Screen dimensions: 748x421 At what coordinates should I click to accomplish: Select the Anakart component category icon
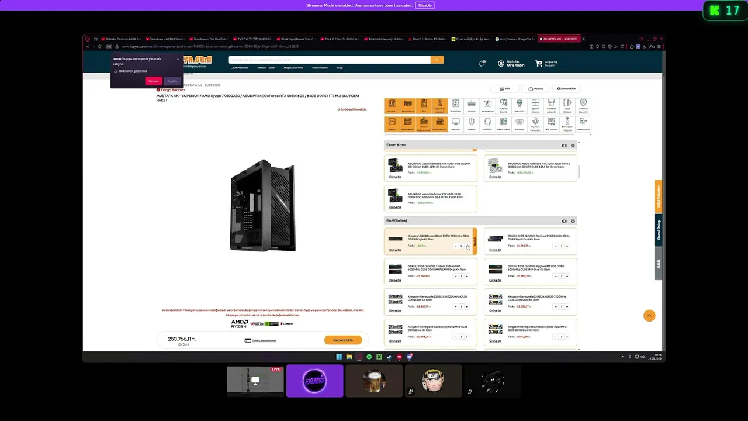[x=392, y=106]
